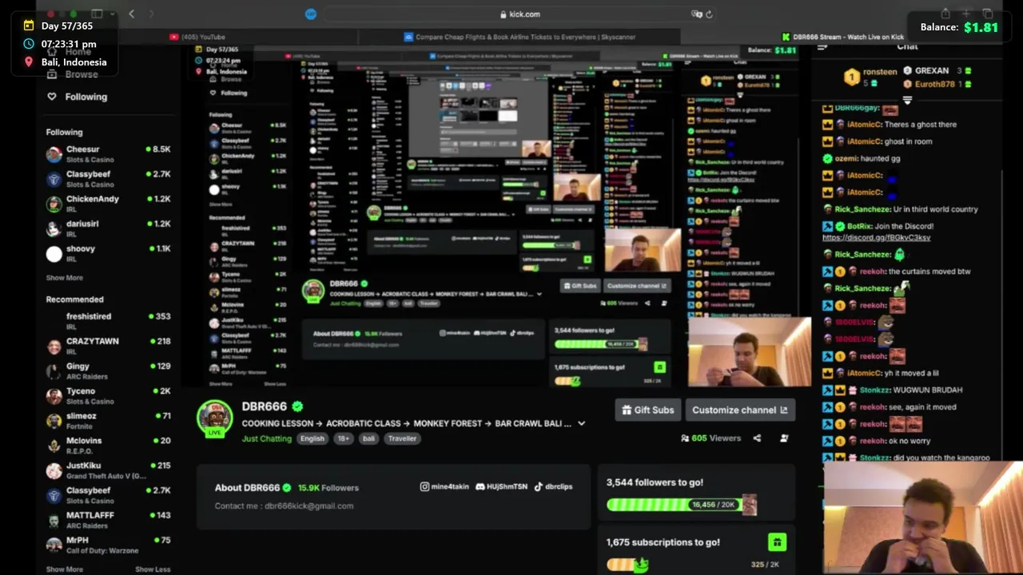Select the Traveller tag
1023x575 pixels.
coord(402,438)
